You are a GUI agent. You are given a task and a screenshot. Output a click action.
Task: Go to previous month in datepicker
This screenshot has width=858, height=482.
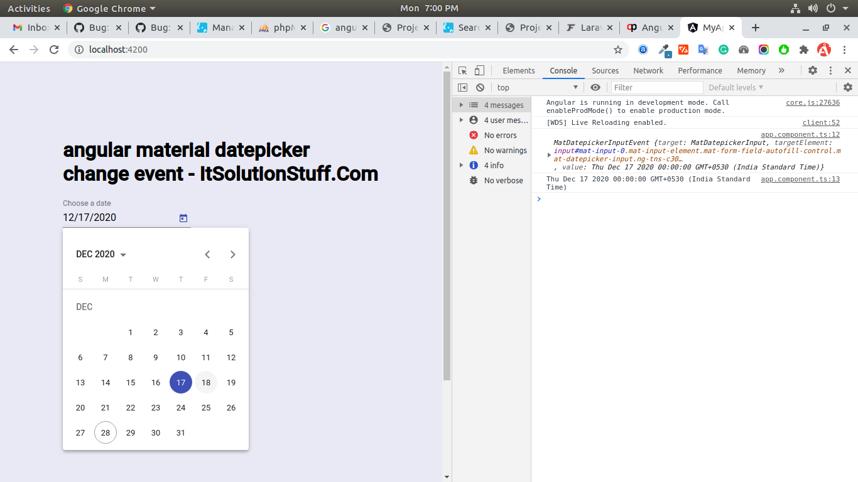(x=207, y=254)
